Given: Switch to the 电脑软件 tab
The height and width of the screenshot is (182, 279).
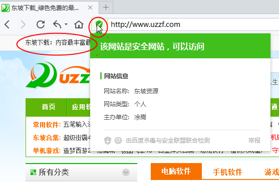Looking at the screenshot, I should (176, 171).
